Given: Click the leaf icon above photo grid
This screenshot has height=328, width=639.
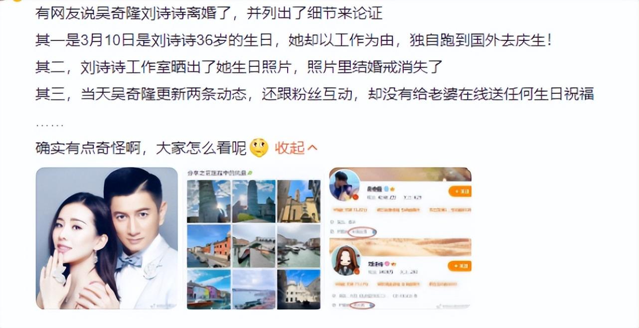Looking at the screenshot, I should (x=250, y=172).
